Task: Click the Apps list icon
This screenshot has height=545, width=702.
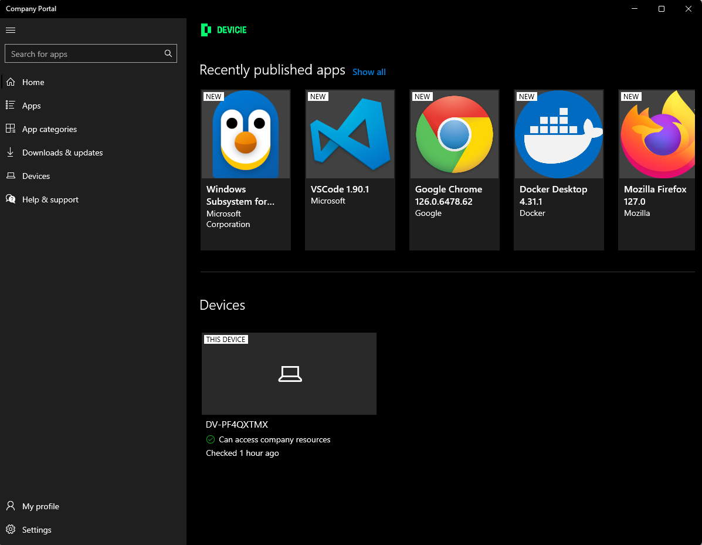Action: 11,105
